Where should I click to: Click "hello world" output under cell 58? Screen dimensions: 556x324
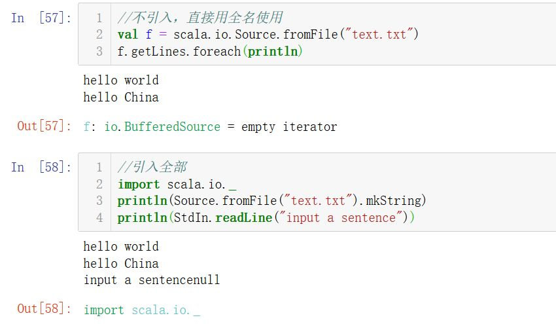point(121,247)
